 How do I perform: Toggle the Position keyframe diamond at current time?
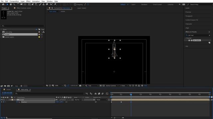4,102
